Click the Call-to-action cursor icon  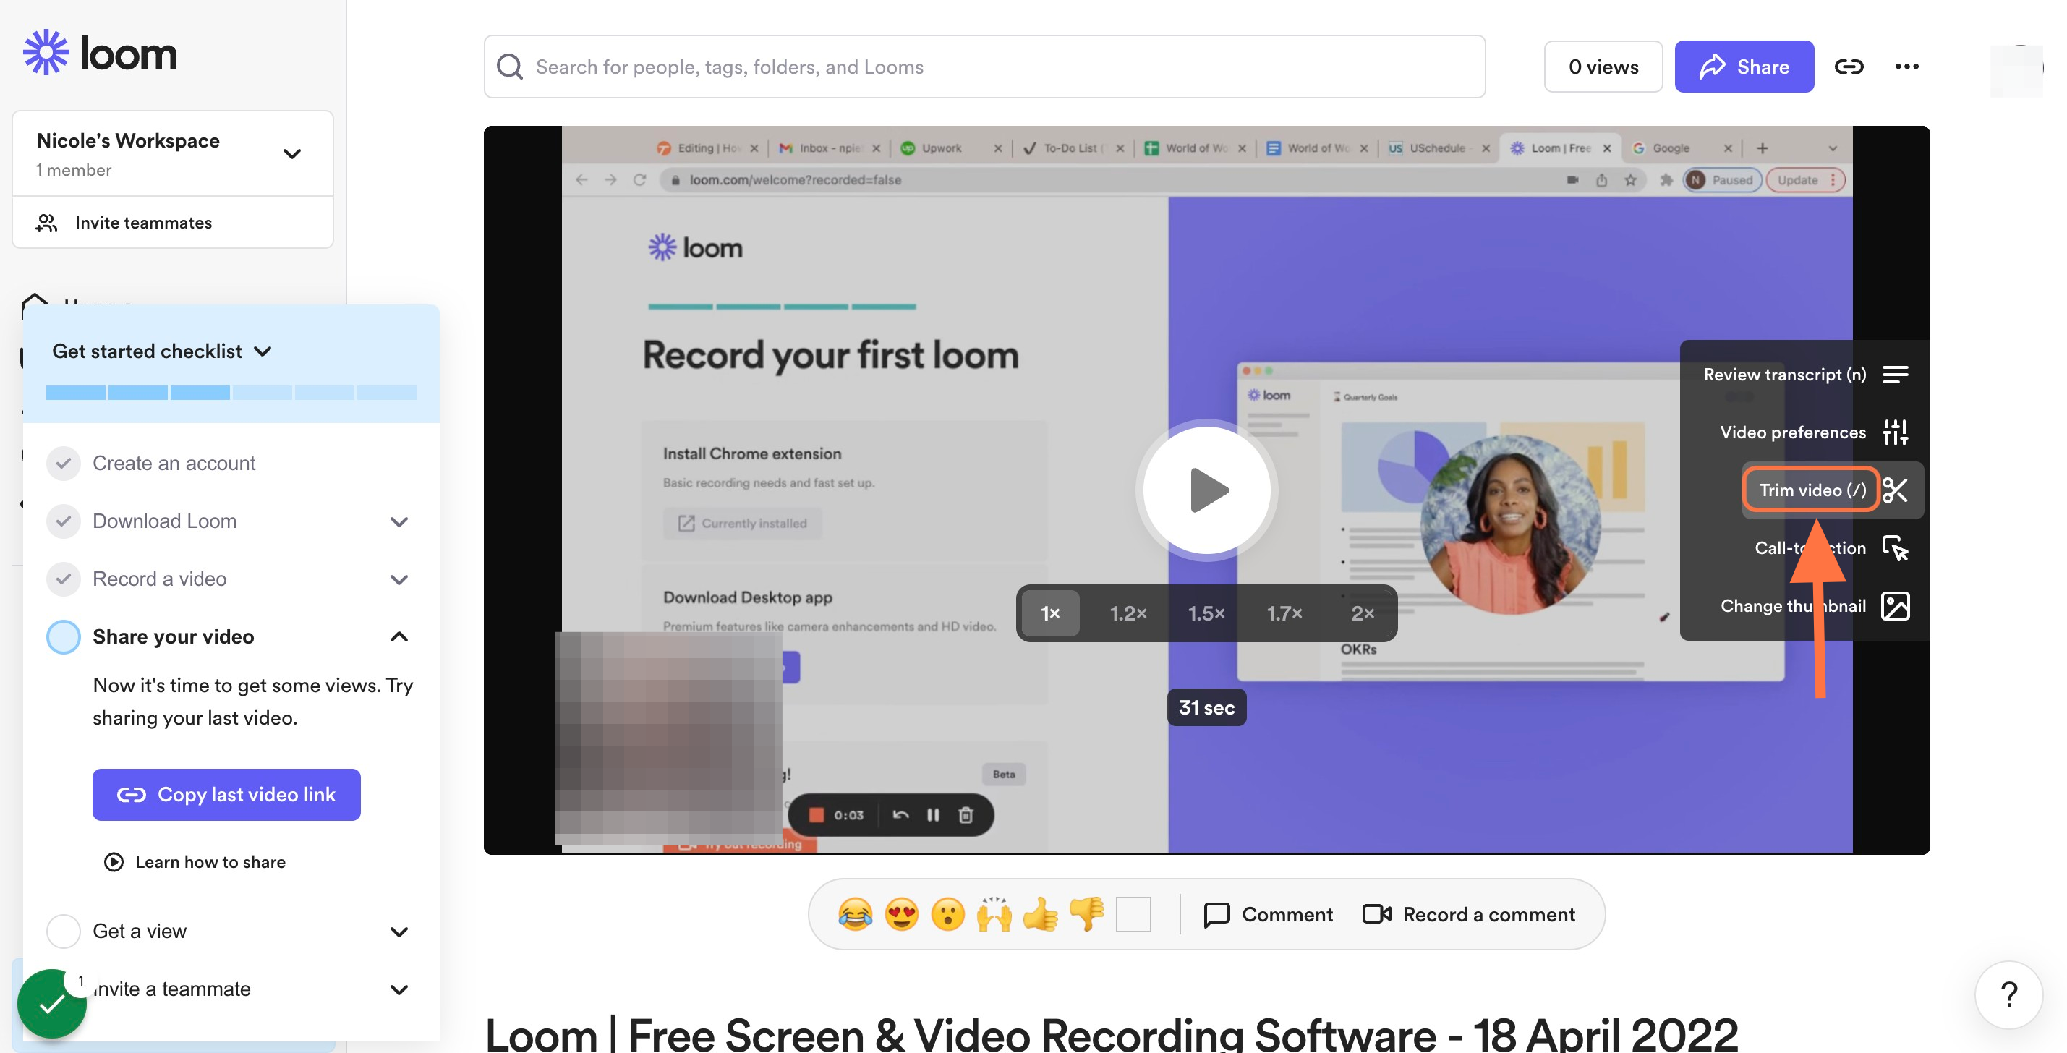click(1896, 548)
